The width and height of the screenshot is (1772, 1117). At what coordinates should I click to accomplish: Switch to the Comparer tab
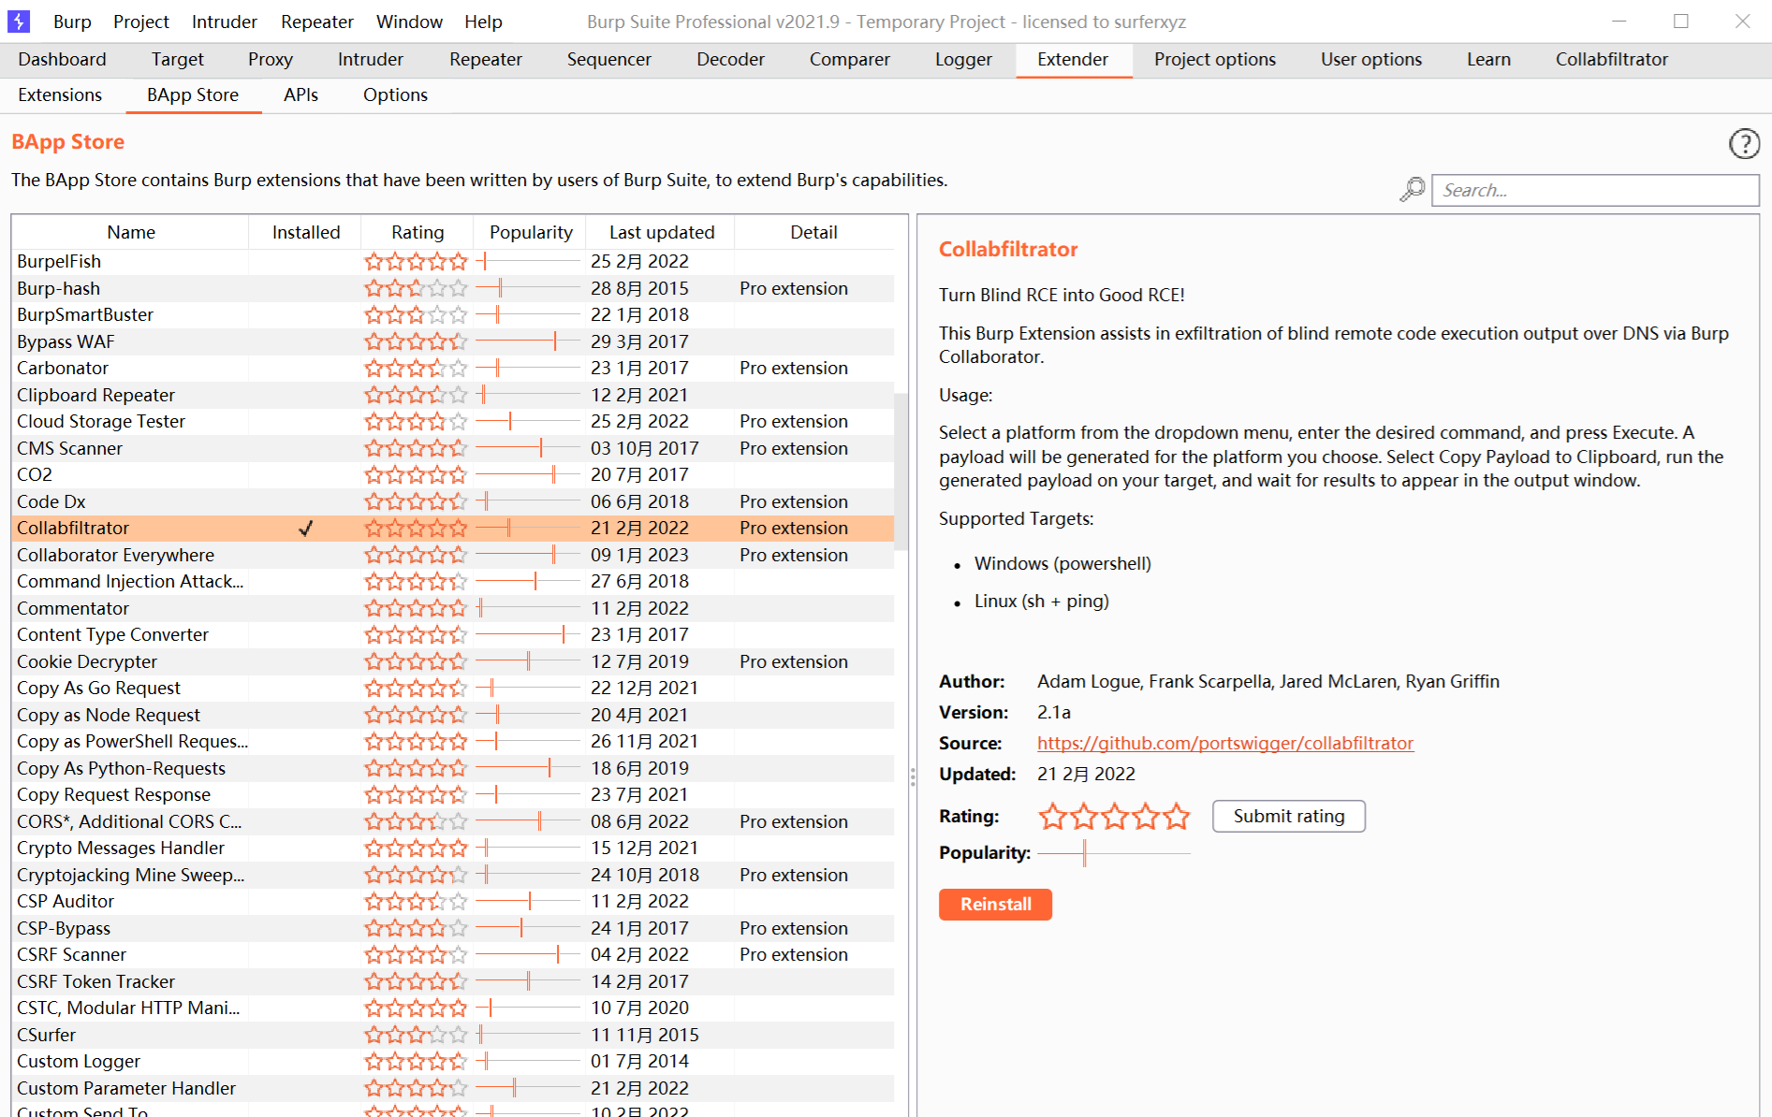[x=849, y=60]
